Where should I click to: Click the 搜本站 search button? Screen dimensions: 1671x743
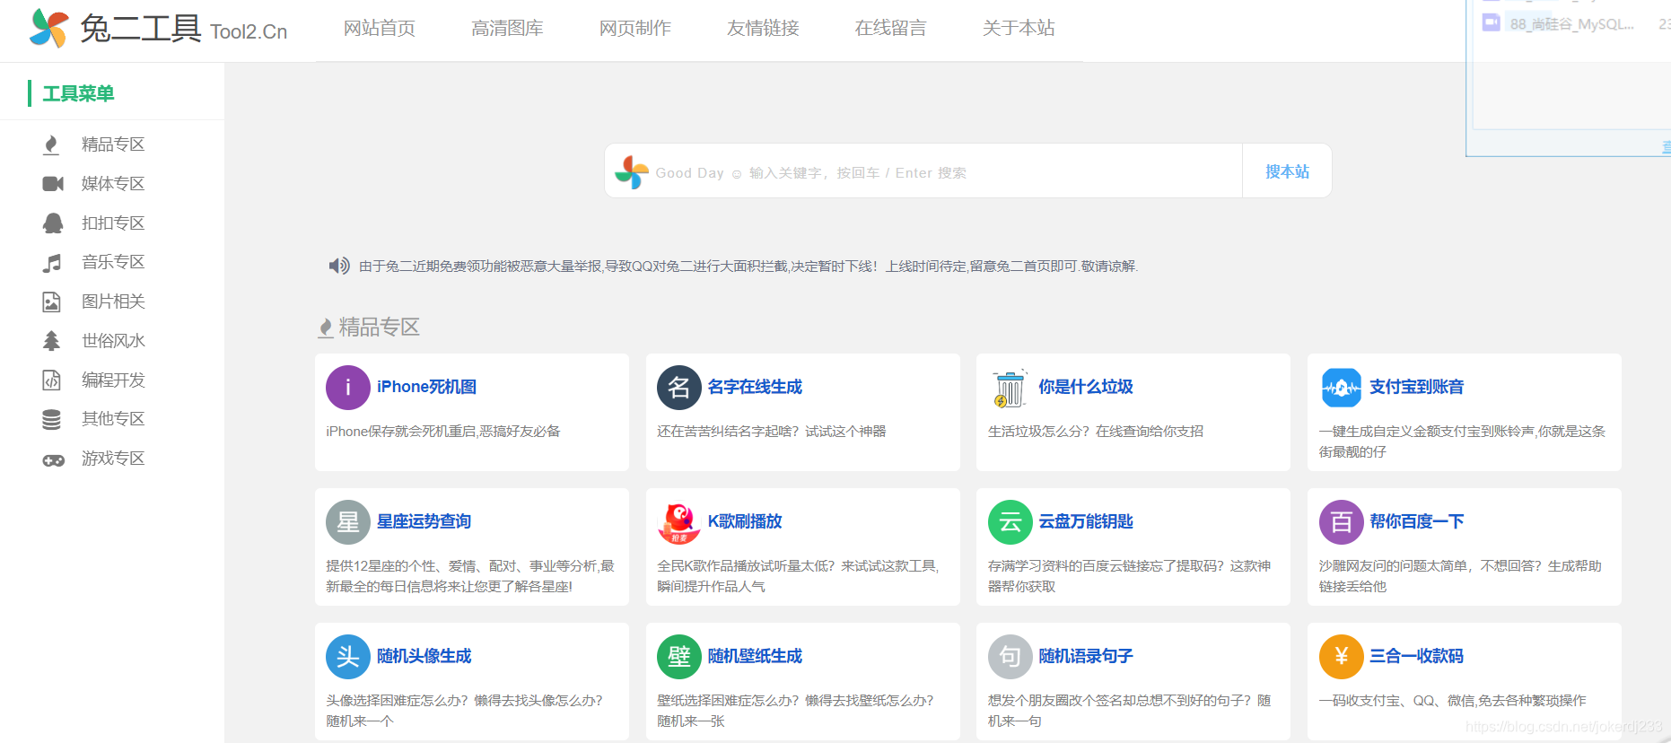coord(1287,171)
